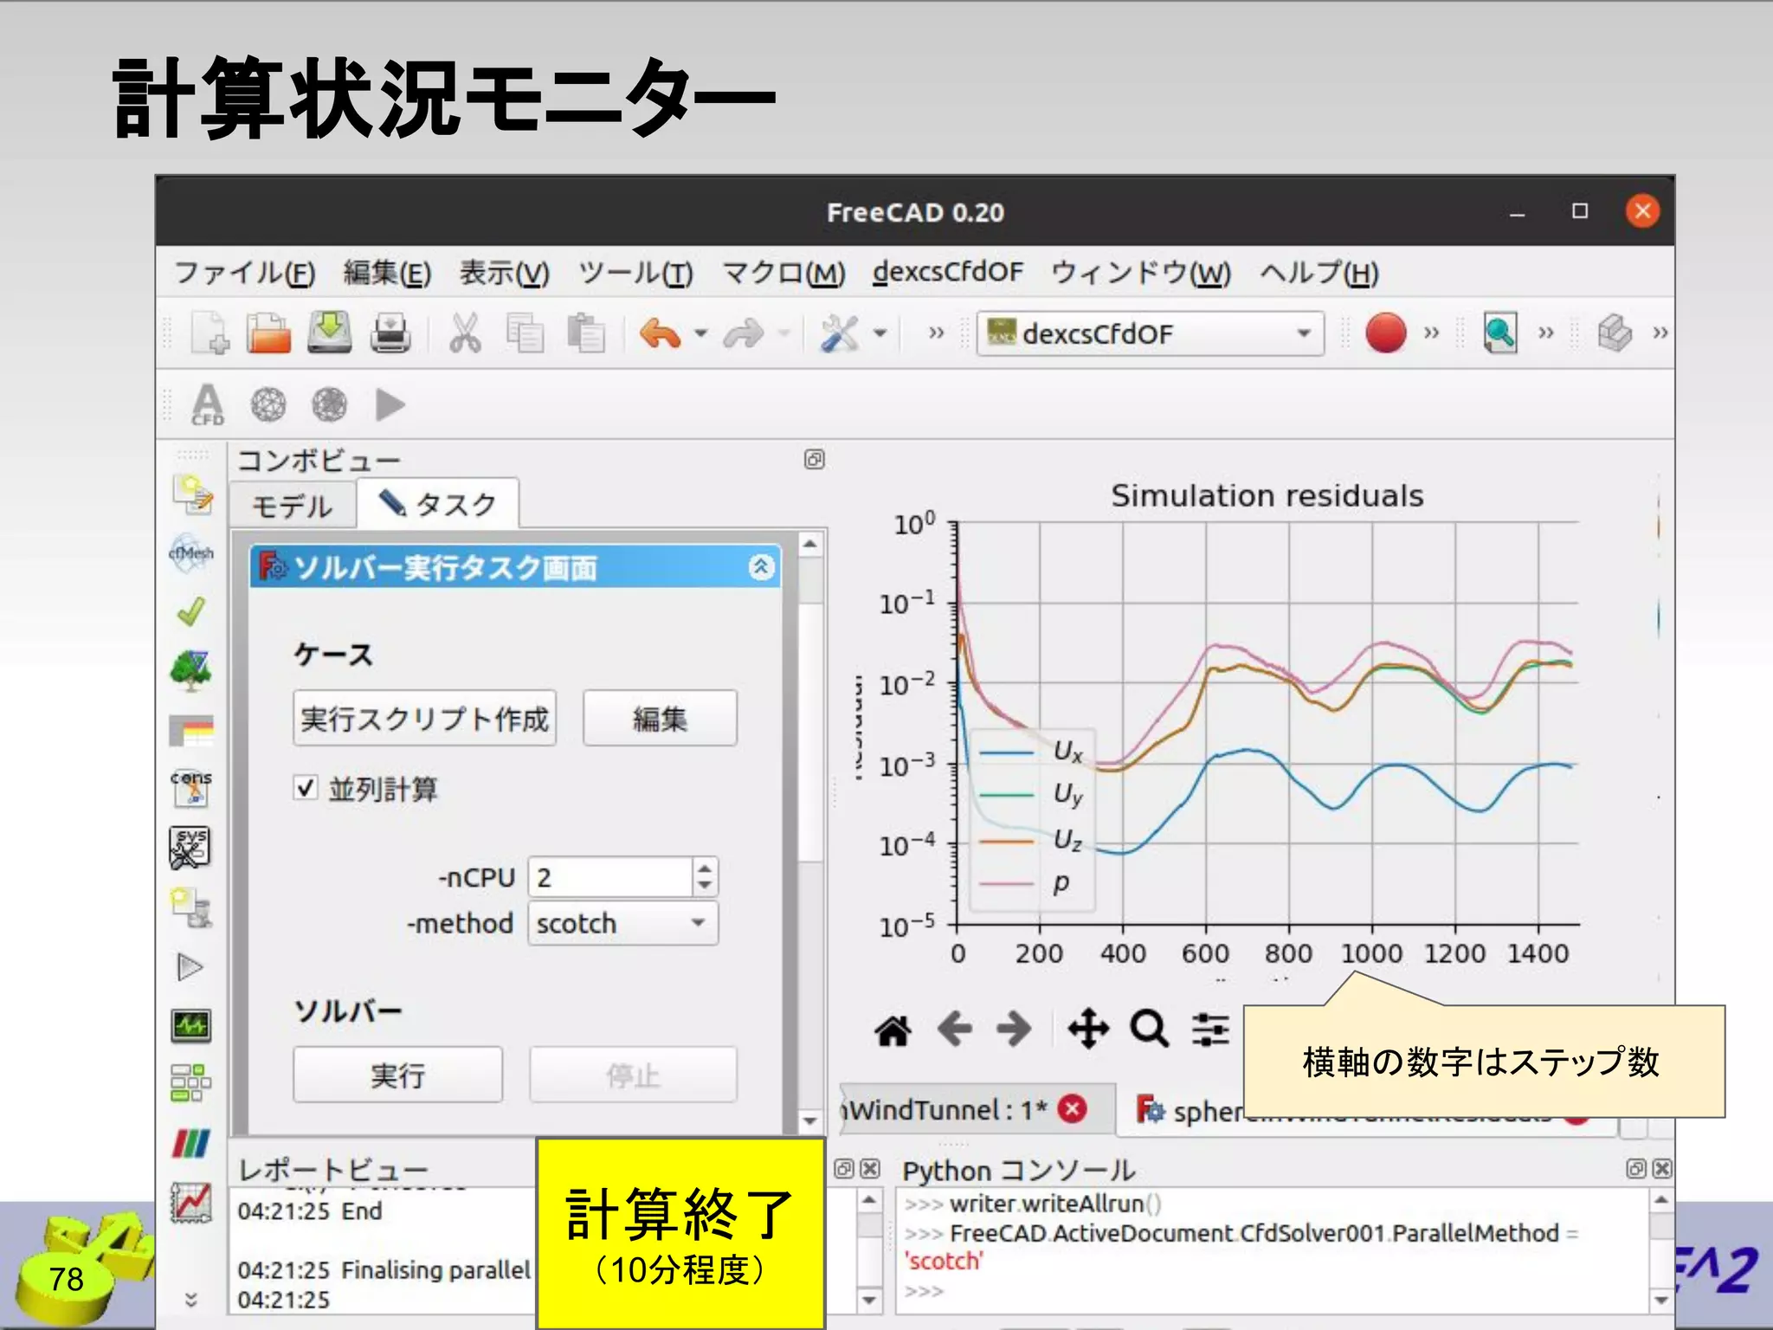Open plot subplot configuration sliders icon

[x=1209, y=1030]
